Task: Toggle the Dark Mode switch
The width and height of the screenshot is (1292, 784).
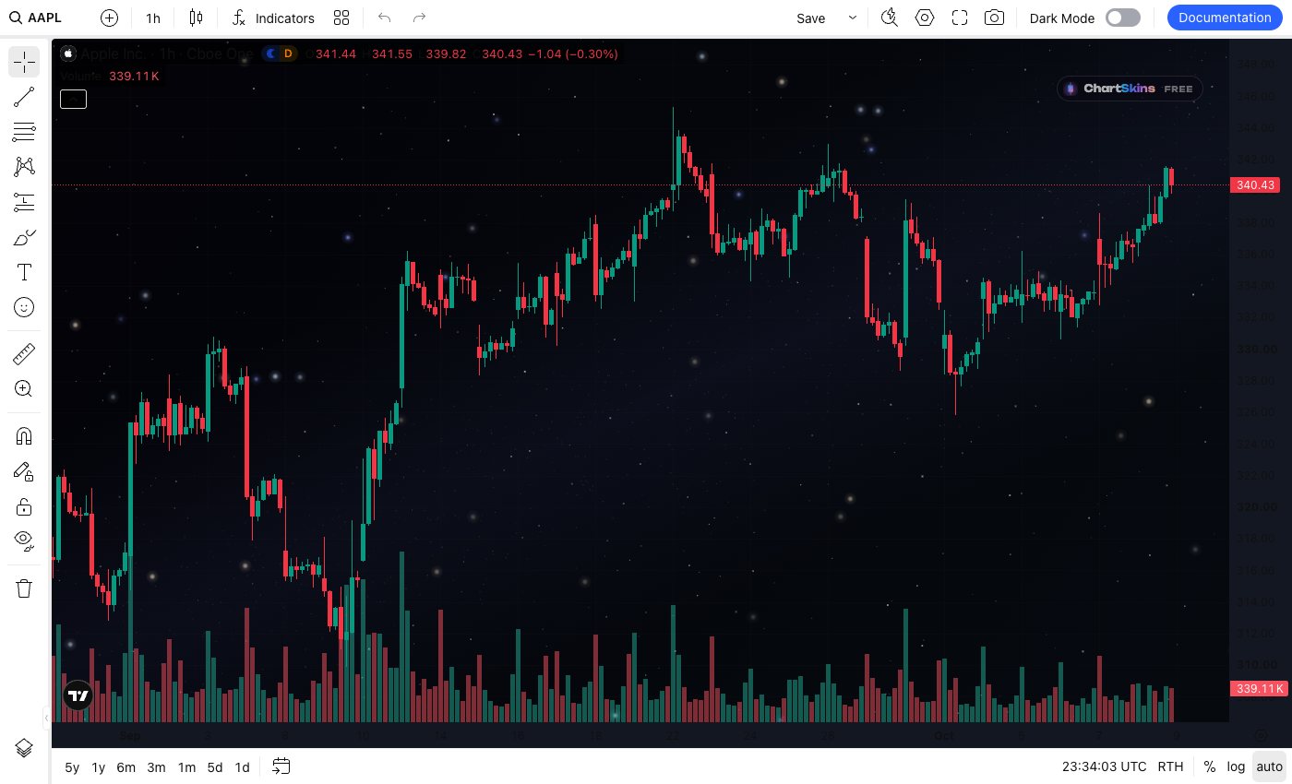Action: (1123, 18)
